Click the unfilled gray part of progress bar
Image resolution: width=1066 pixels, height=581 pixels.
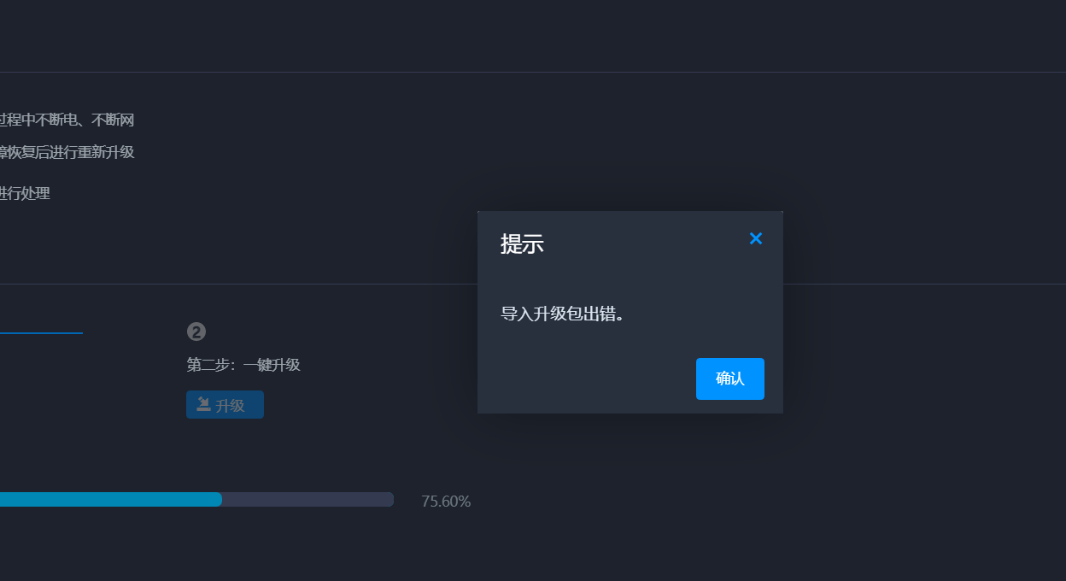[307, 499]
